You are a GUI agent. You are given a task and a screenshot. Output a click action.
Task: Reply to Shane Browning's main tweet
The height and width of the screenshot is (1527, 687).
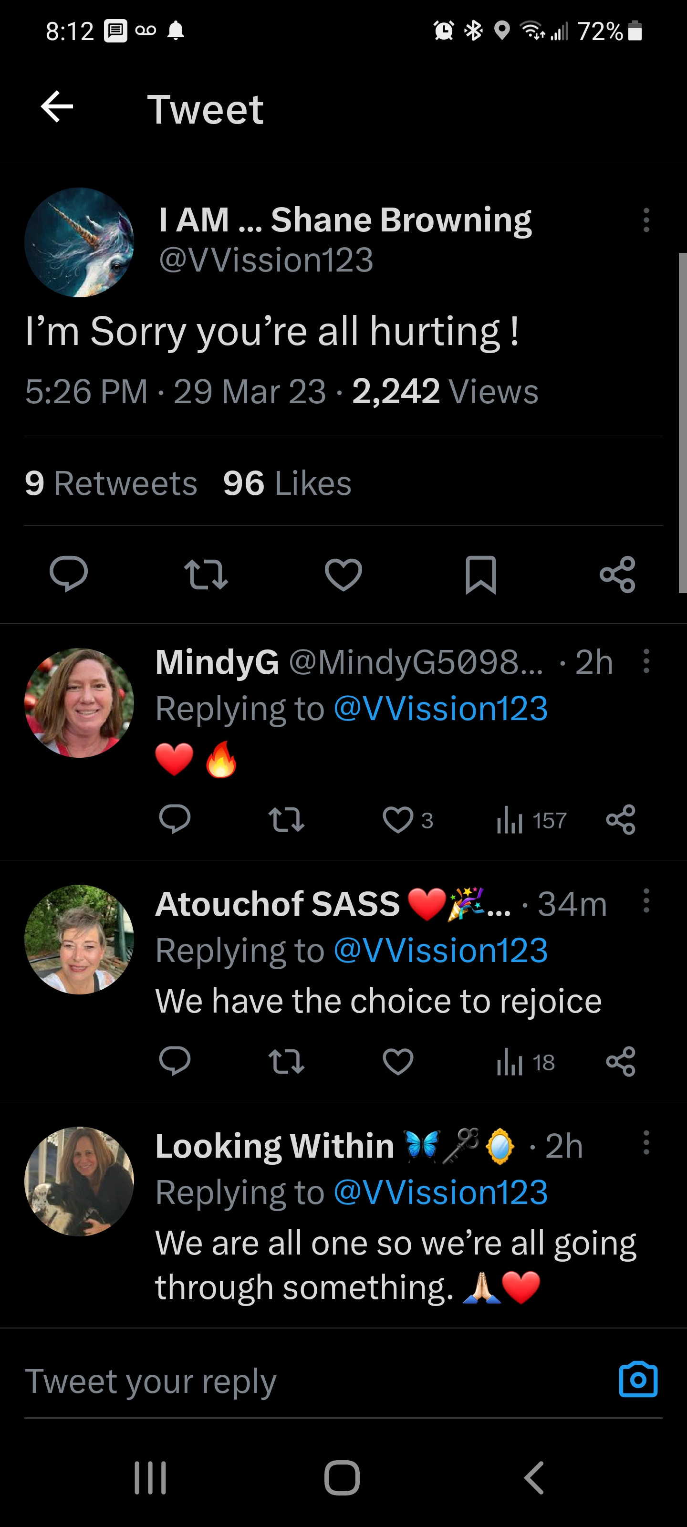coord(69,574)
